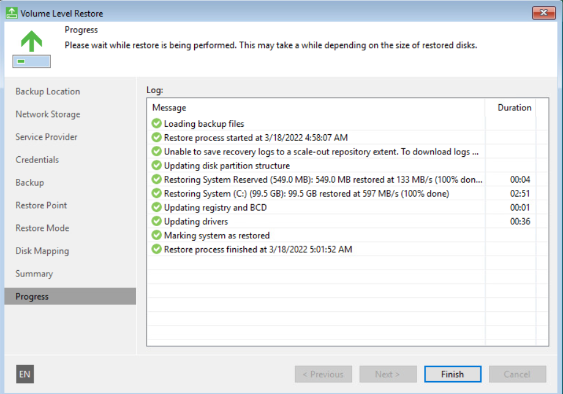Go to the Restore Point step
Screen dimensions: 563x394
41,205
